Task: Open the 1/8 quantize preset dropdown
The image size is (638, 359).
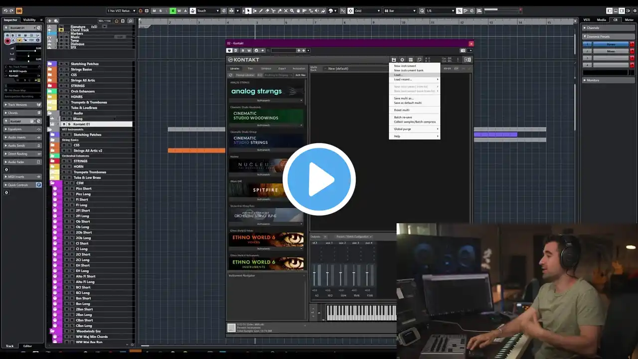Action: click(x=441, y=10)
